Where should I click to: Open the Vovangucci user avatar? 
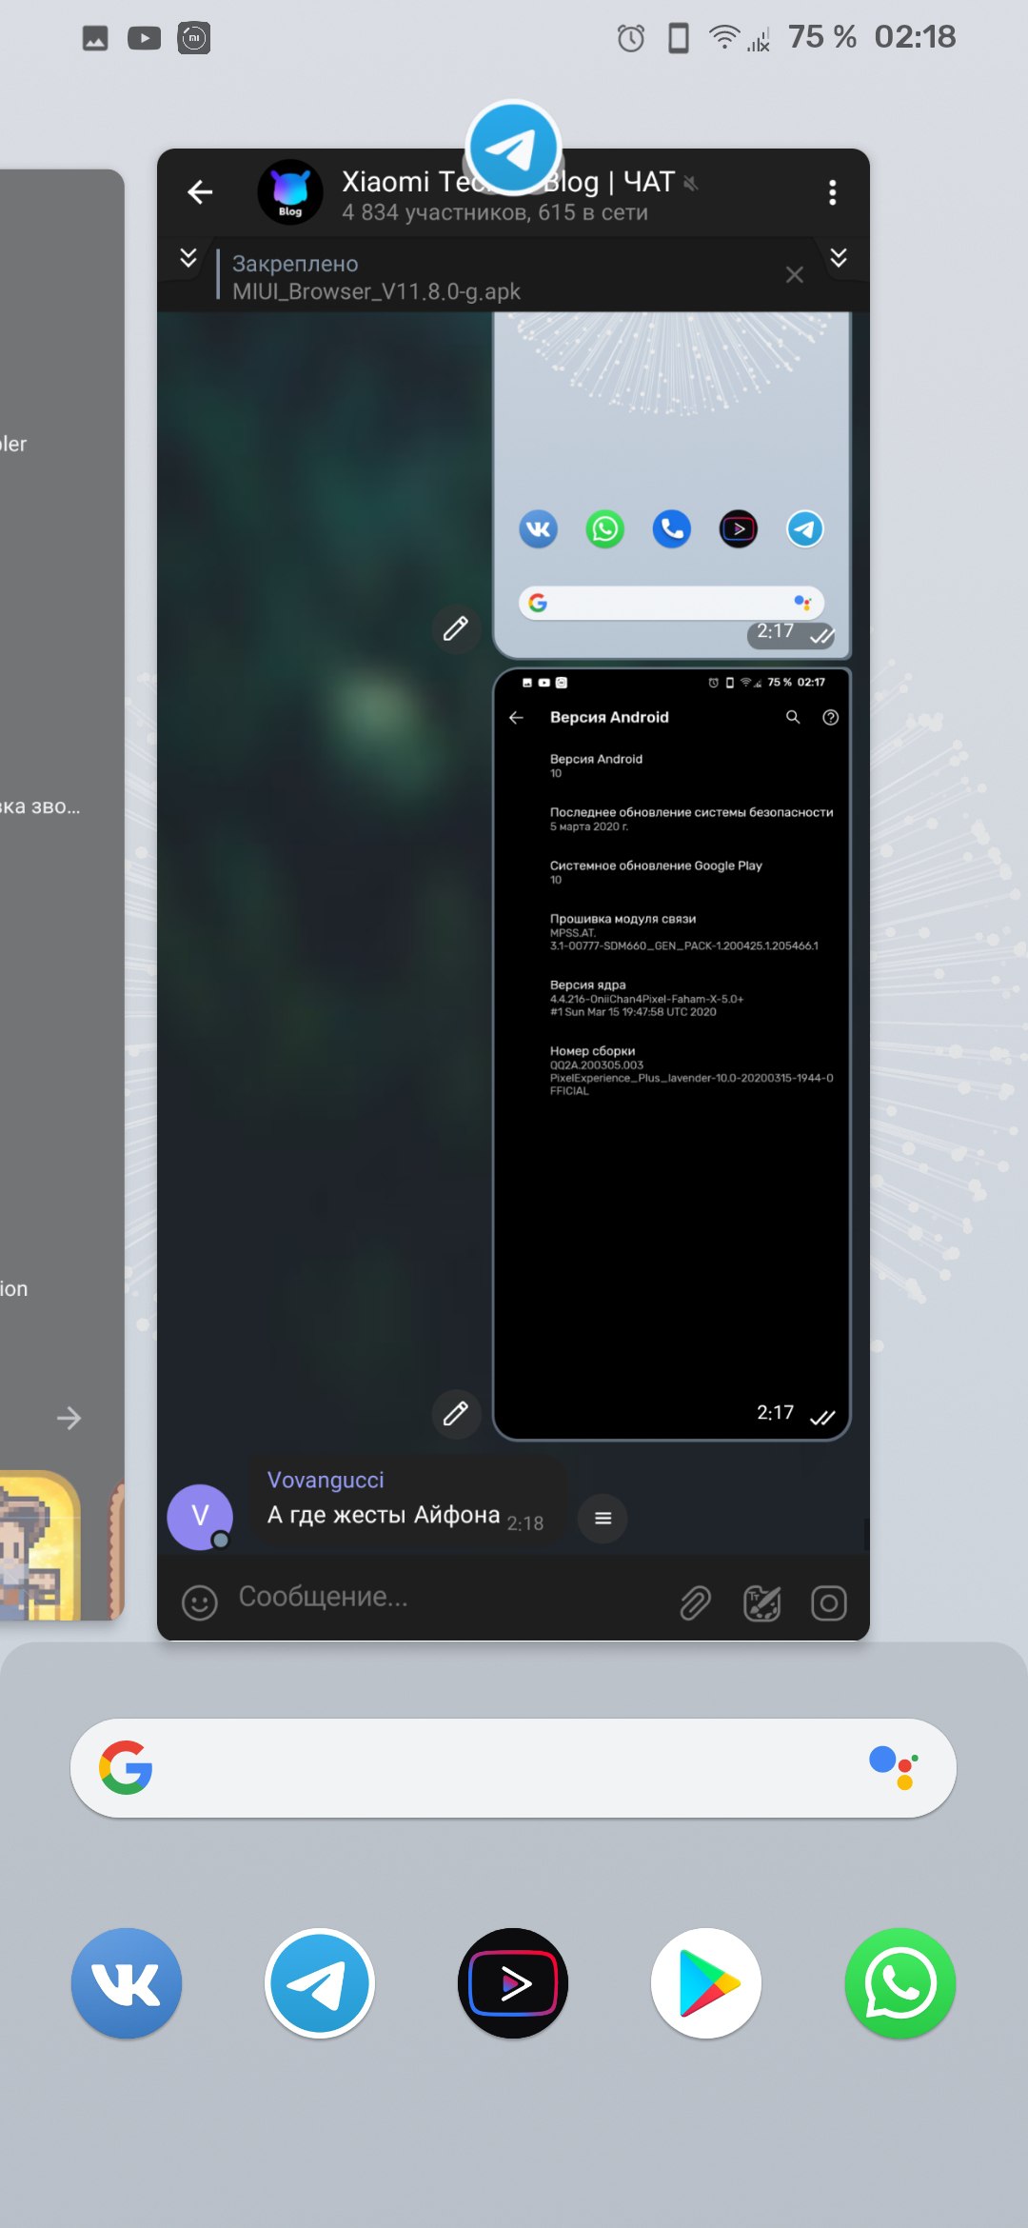200,1517
